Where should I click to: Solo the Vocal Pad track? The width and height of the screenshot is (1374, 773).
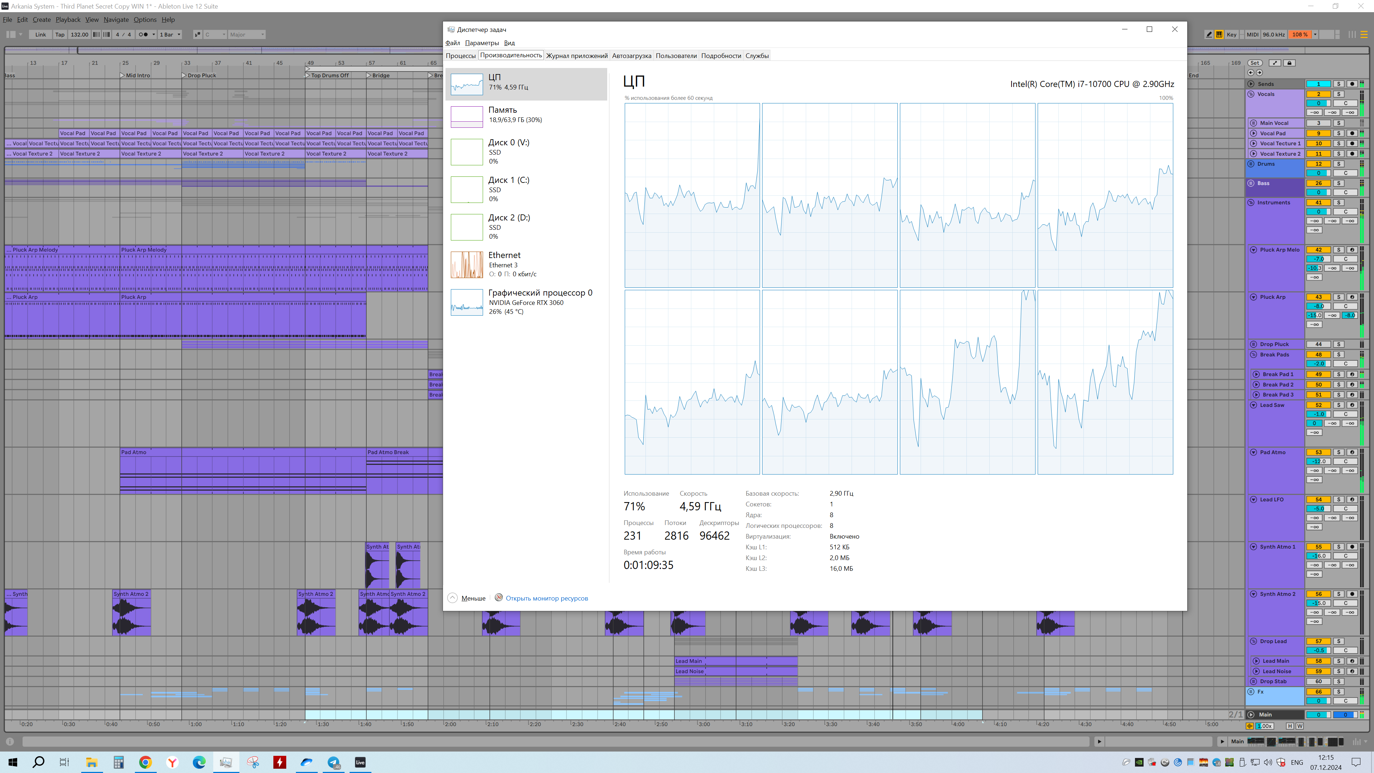1338,133
